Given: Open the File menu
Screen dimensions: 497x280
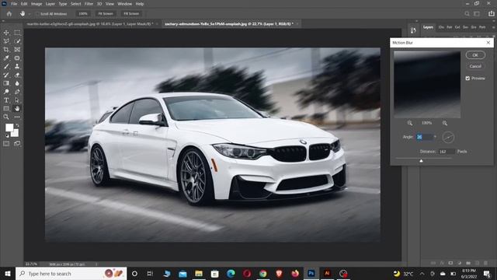Looking at the screenshot, I should (x=14, y=4).
